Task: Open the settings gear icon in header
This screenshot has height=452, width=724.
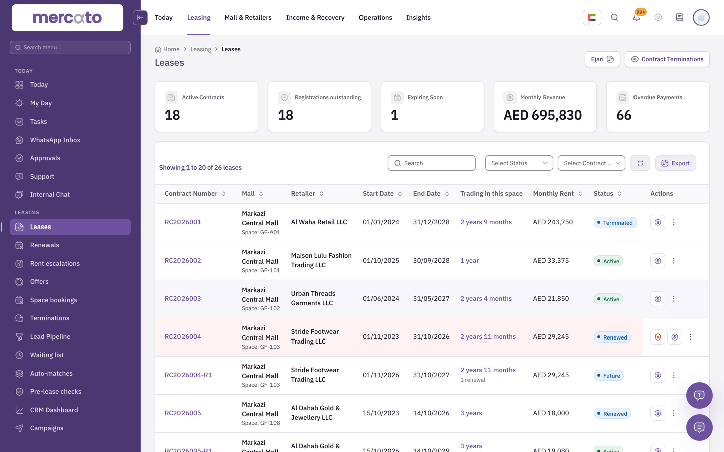Action: tap(658, 17)
